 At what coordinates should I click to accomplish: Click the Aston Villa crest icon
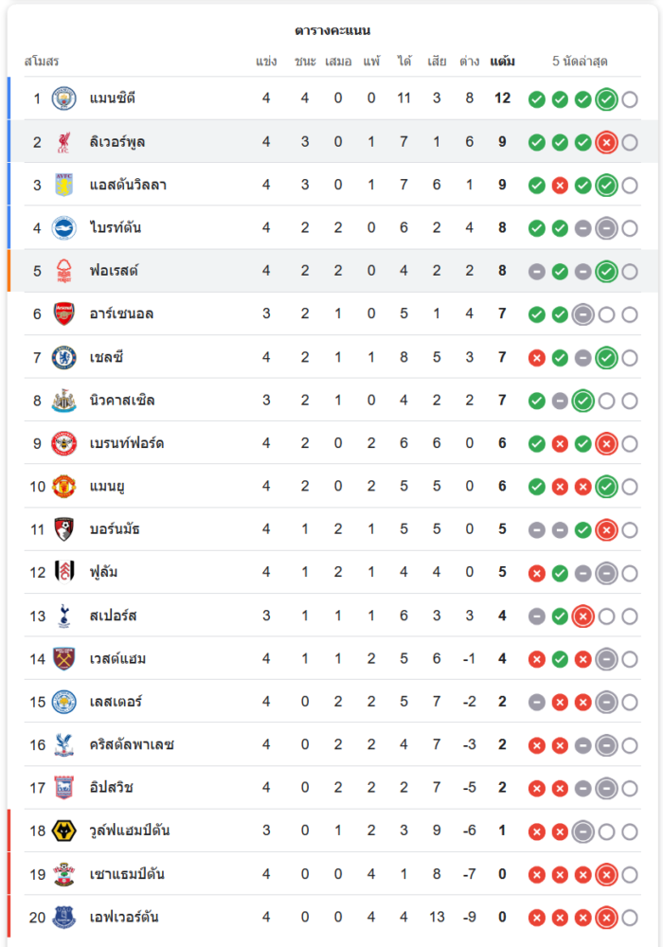[63, 185]
